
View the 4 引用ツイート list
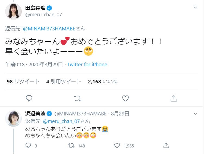click(x=64, y=81)
